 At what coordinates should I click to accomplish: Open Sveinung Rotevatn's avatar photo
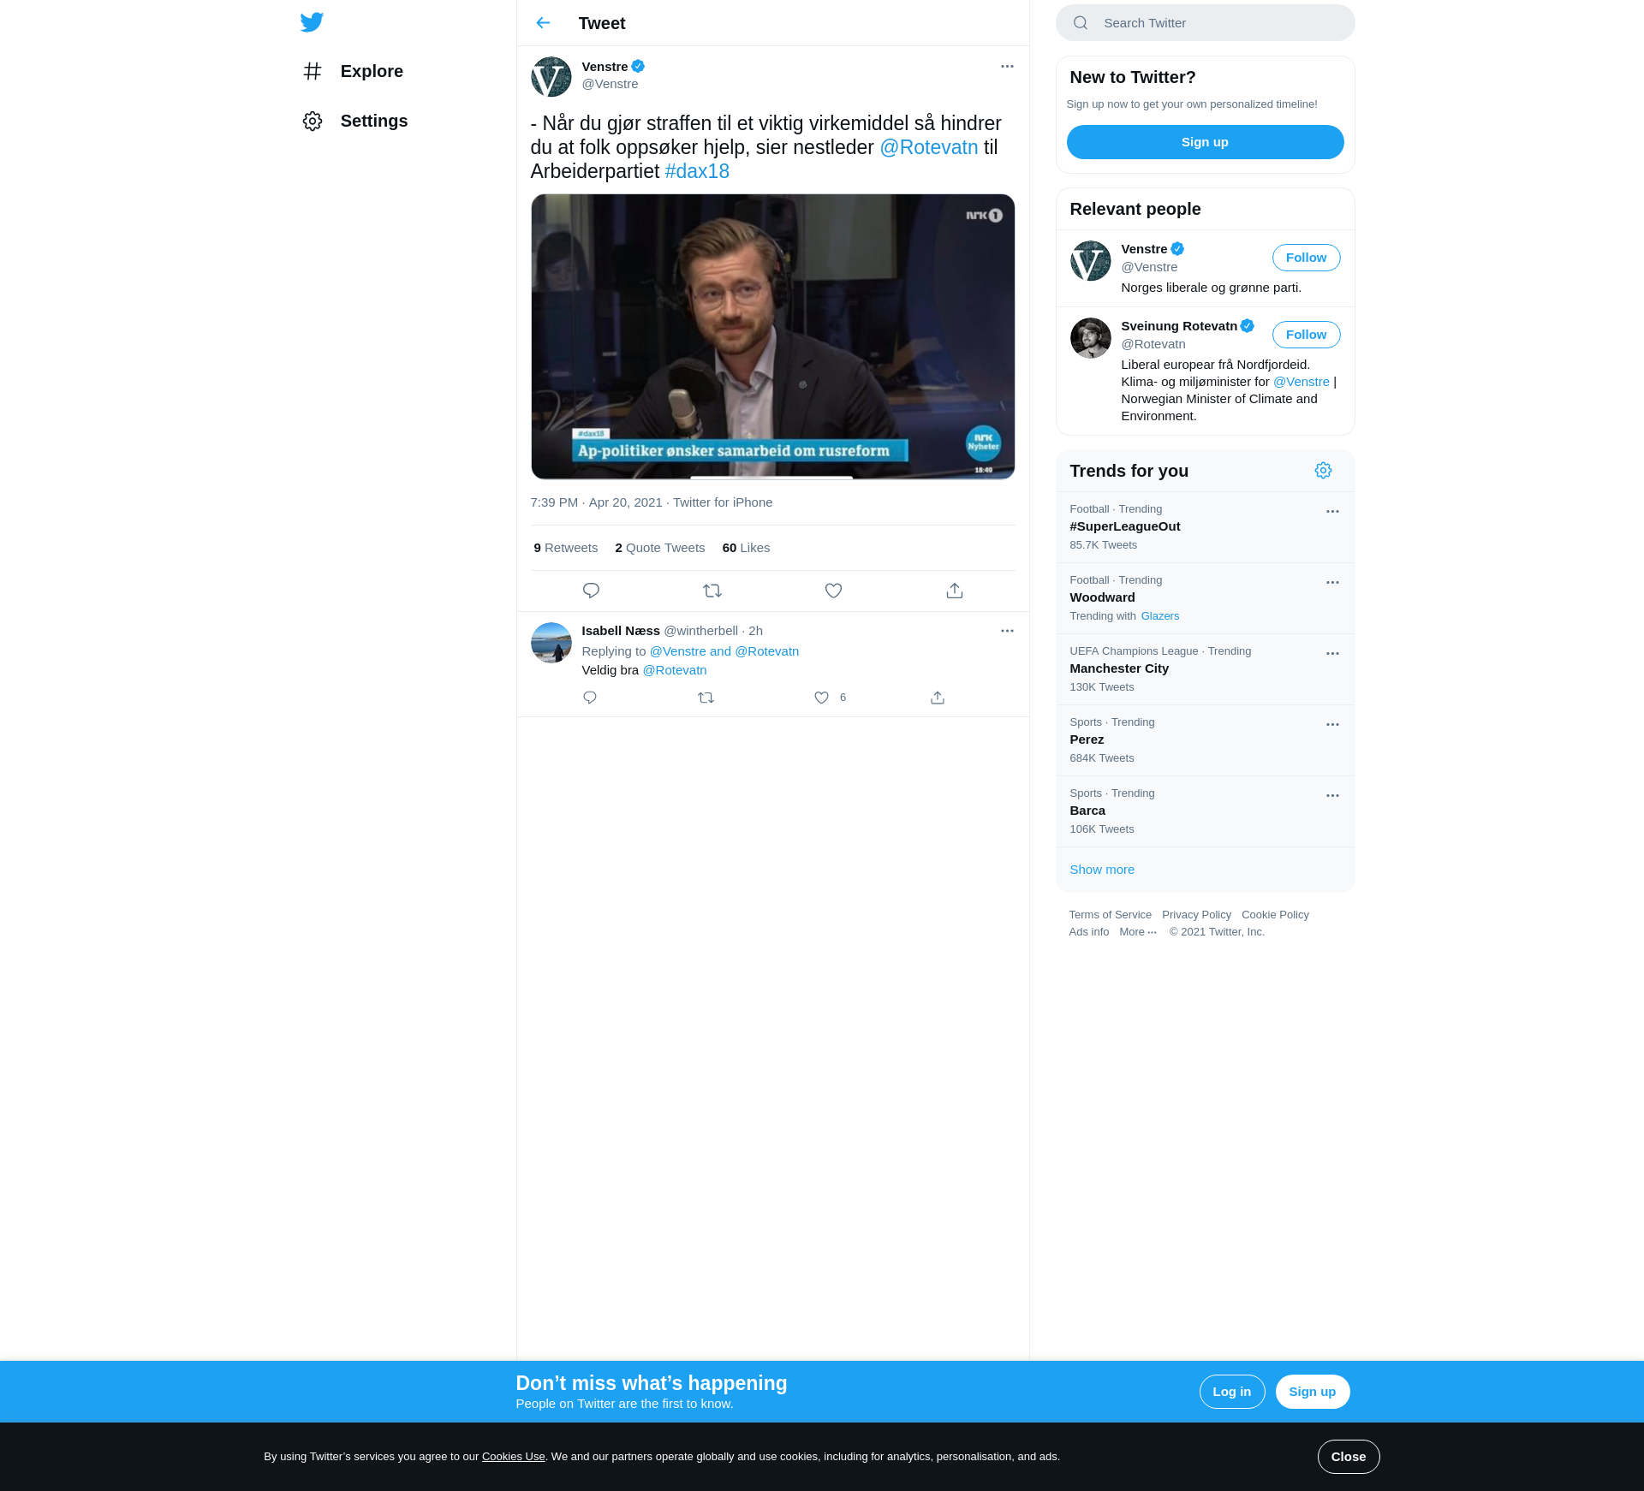click(1090, 338)
